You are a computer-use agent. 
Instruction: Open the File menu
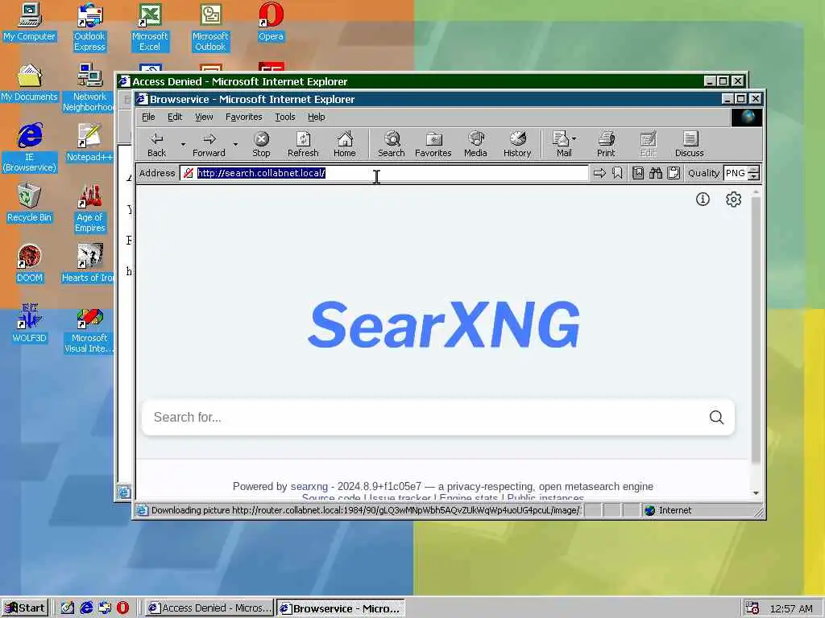(148, 117)
